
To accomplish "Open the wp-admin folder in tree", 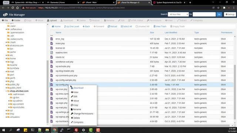I will coord(17,101).
